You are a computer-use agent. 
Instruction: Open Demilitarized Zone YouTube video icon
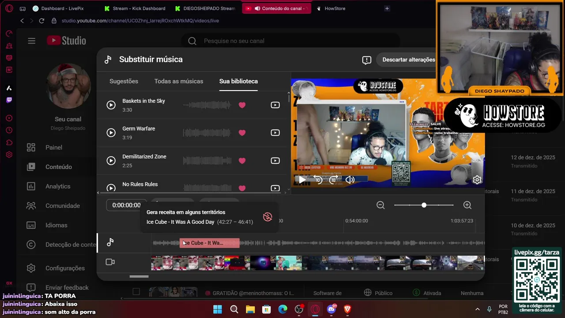[275, 161]
